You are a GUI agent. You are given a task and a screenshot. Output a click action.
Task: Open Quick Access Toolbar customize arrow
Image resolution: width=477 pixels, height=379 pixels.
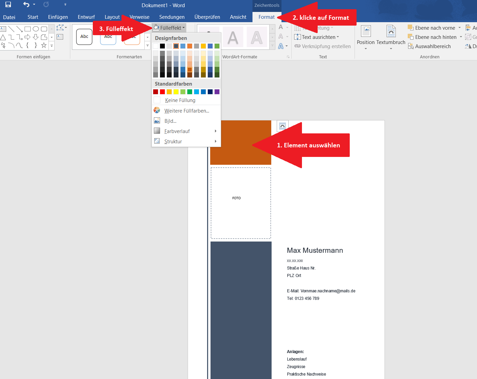[x=65, y=5]
